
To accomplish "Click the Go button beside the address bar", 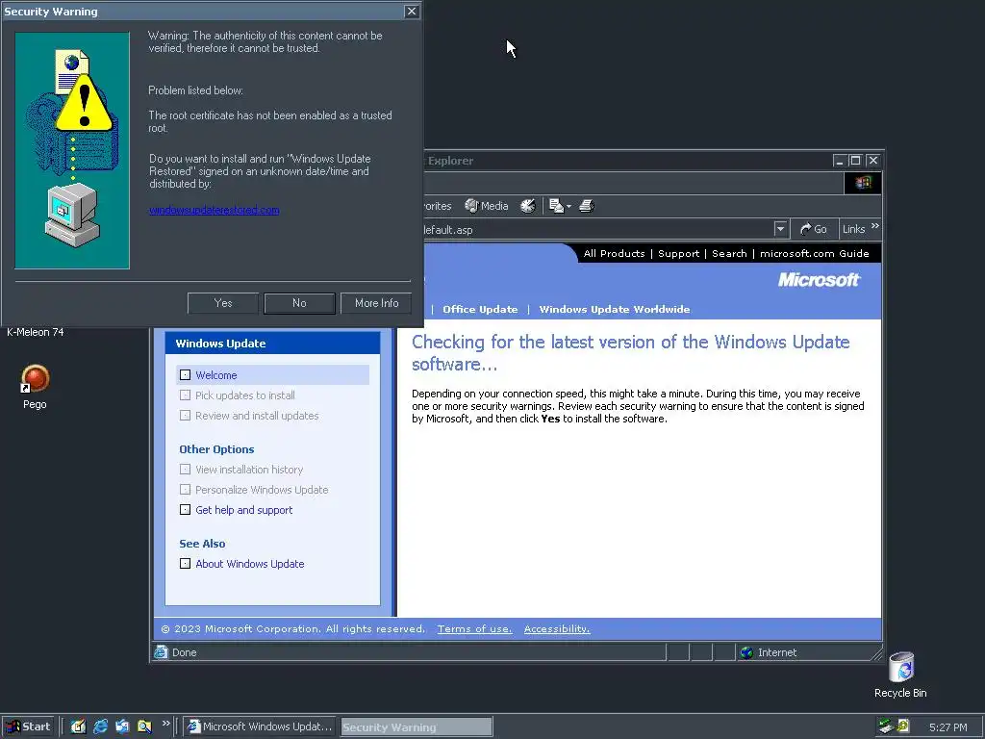I will click(x=814, y=229).
